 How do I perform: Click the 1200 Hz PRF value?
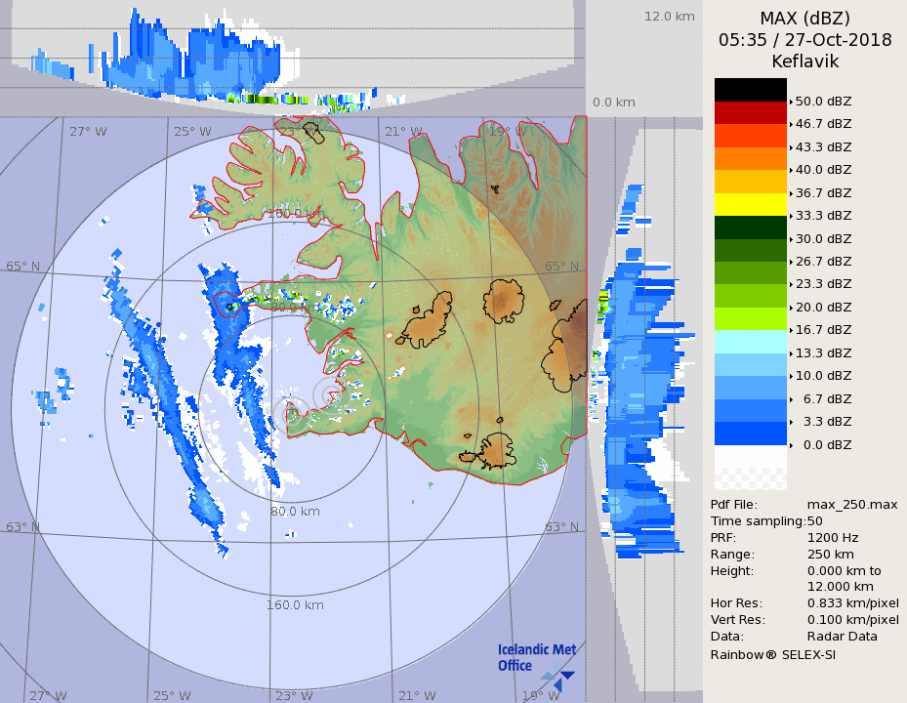(x=833, y=537)
